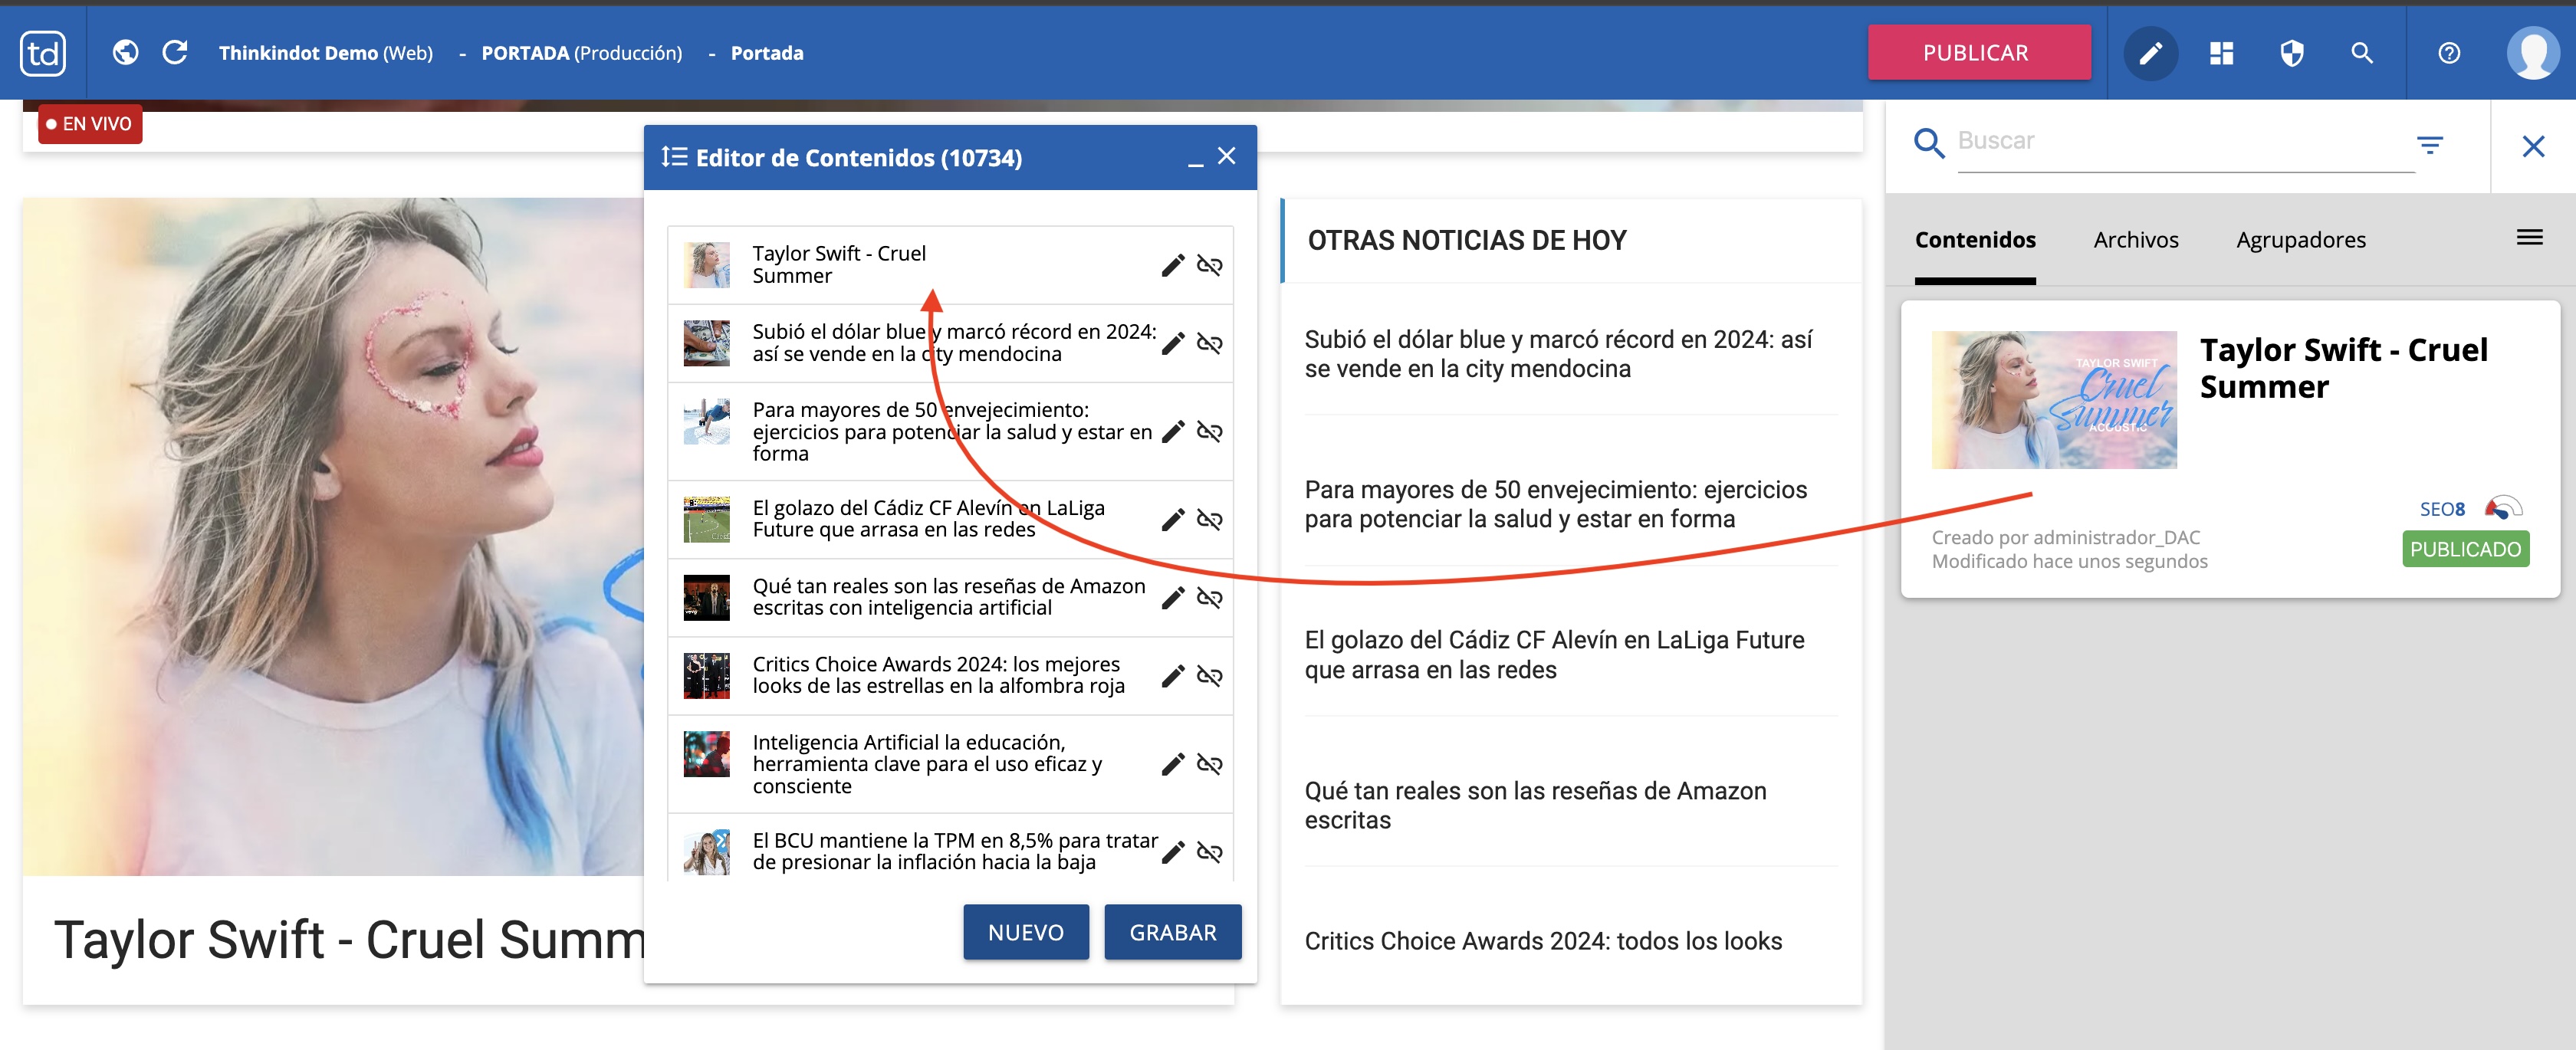Click the globe preview icon next to the logo
Viewport: 2576px width, 1050px height.
[125, 52]
